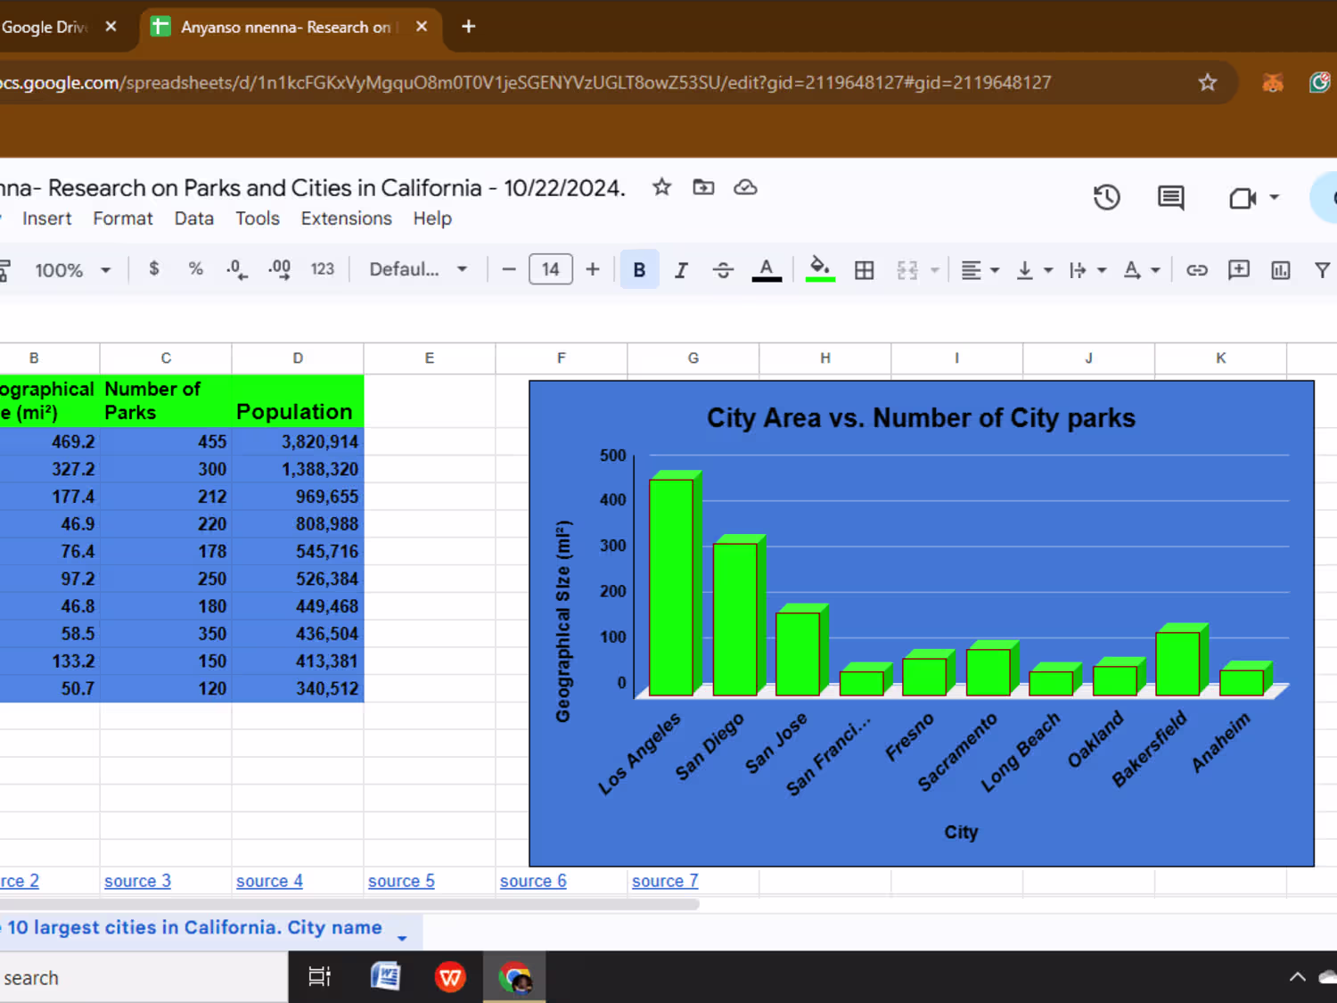Click the font size input field
1337x1003 pixels.
[x=551, y=270]
